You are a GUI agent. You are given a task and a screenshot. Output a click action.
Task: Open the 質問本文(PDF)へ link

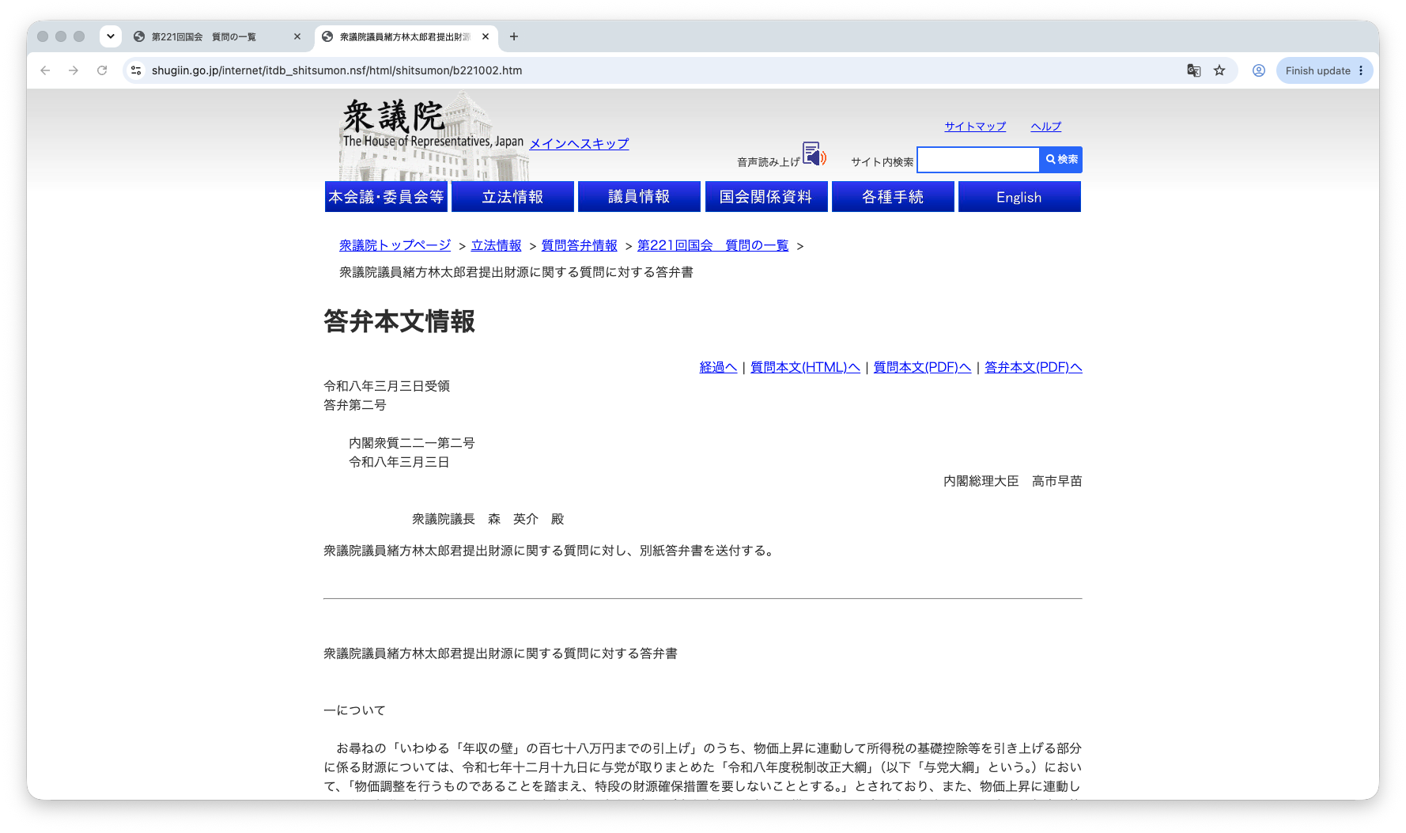pos(922,367)
